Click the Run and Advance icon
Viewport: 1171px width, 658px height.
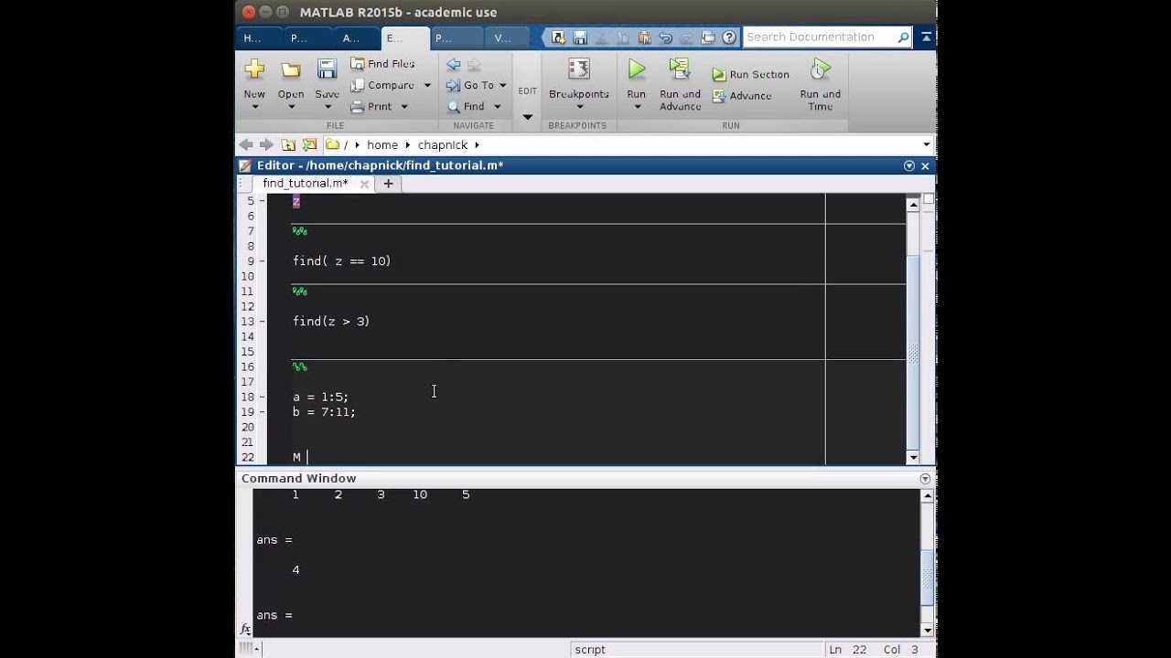(x=680, y=69)
